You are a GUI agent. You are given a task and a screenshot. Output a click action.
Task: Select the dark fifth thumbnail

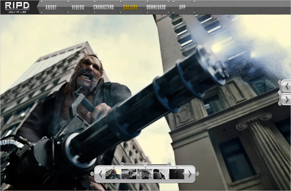(x=177, y=174)
